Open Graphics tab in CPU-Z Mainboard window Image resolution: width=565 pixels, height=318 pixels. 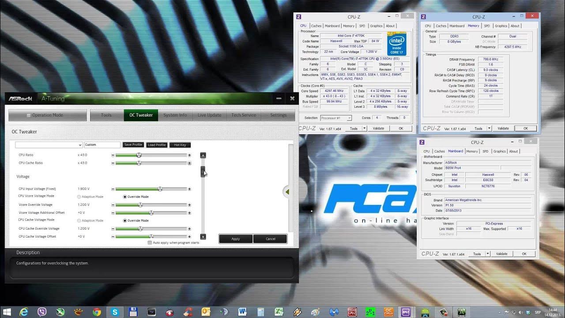tap(500, 151)
